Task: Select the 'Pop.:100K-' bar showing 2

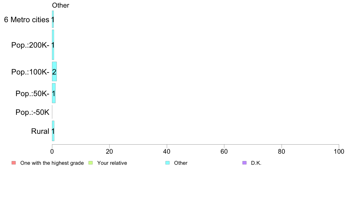Action: tap(54, 71)
